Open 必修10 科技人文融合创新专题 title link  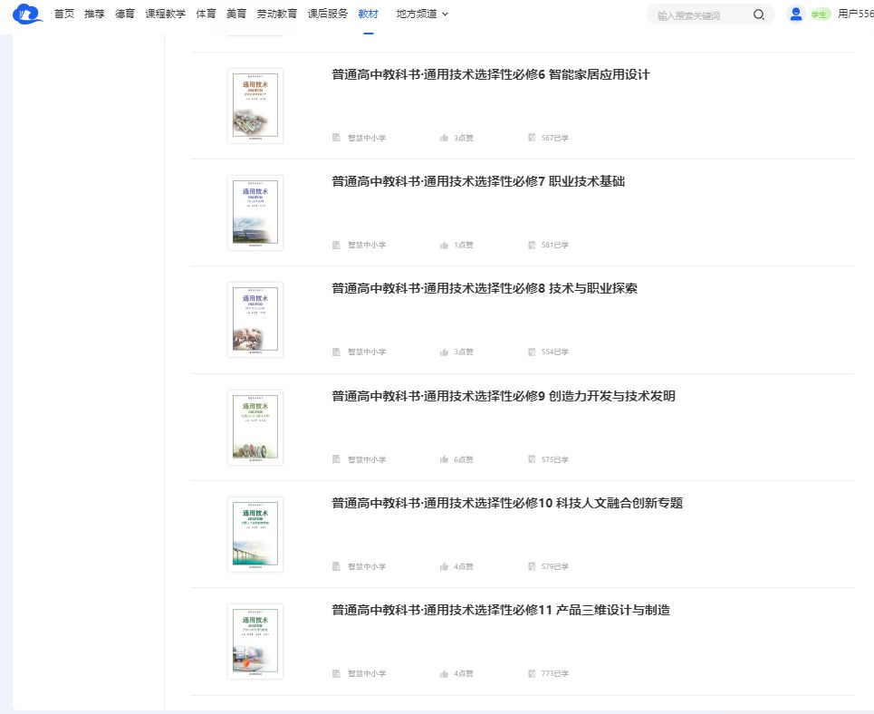point(507,504)
